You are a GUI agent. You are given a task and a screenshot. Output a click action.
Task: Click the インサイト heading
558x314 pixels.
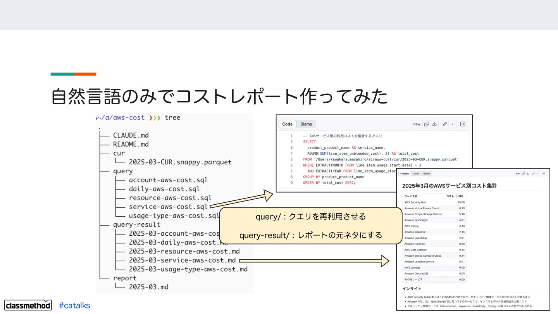[x=412, y=288]
